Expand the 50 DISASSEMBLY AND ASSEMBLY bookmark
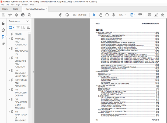Screen dimensions: 167x123 coord(9,99)
